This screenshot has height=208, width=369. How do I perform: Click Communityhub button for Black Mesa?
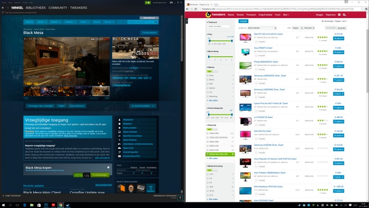click(150, 33)
